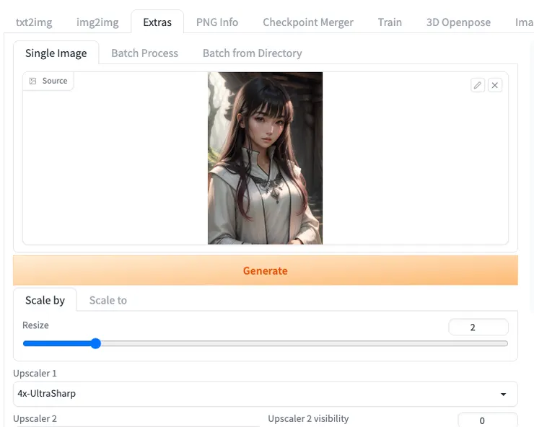Switch to the Train tab
The width and height of the screenshot is (534, 427).
(390, 22)
